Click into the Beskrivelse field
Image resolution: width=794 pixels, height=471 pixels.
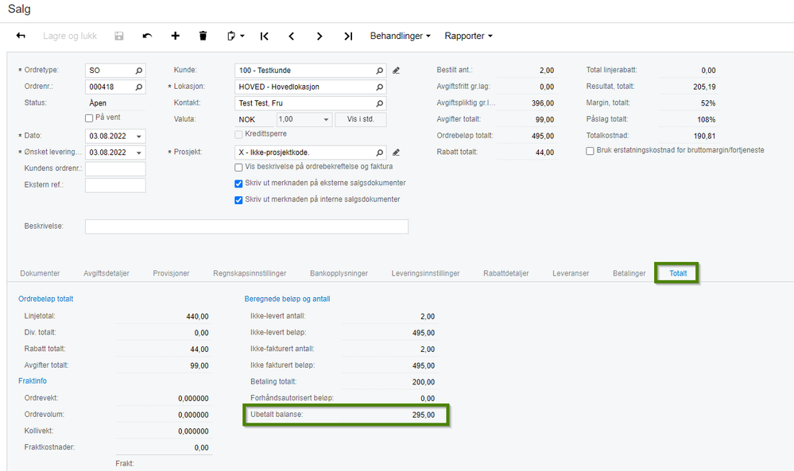tap(246, 226)
